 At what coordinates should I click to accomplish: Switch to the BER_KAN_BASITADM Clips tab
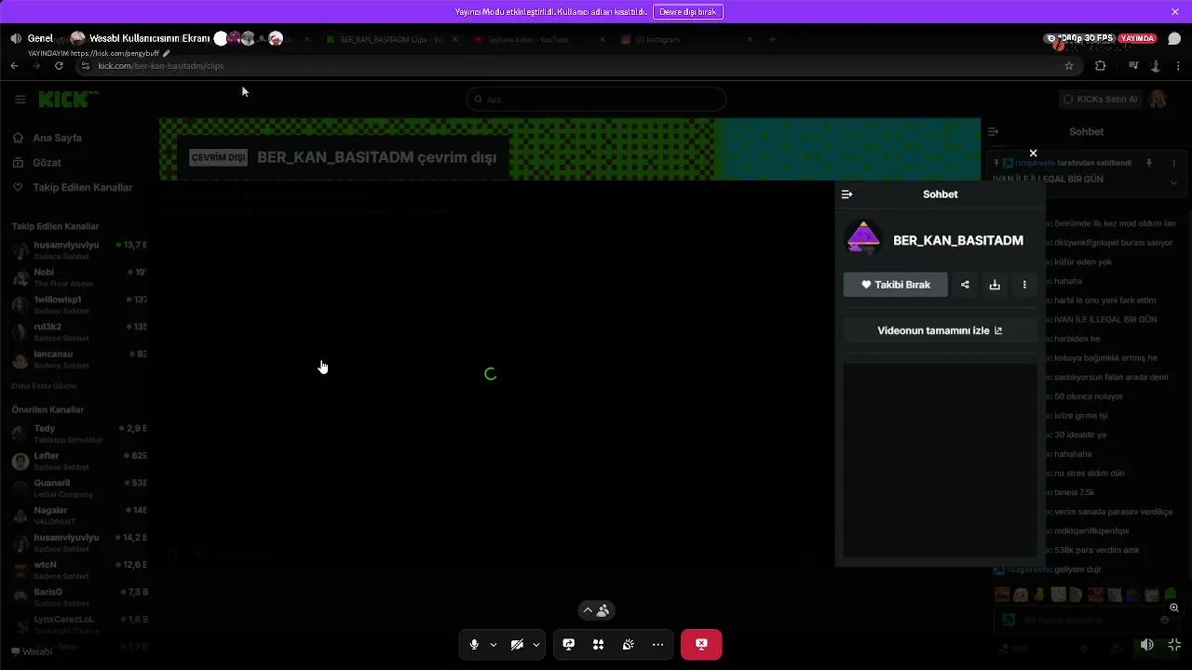click(389, 40)
